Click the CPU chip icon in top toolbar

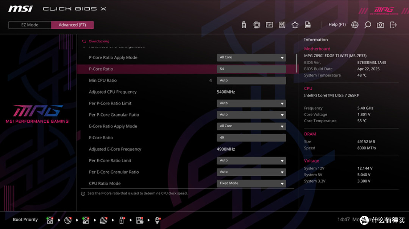coord(256,25)
